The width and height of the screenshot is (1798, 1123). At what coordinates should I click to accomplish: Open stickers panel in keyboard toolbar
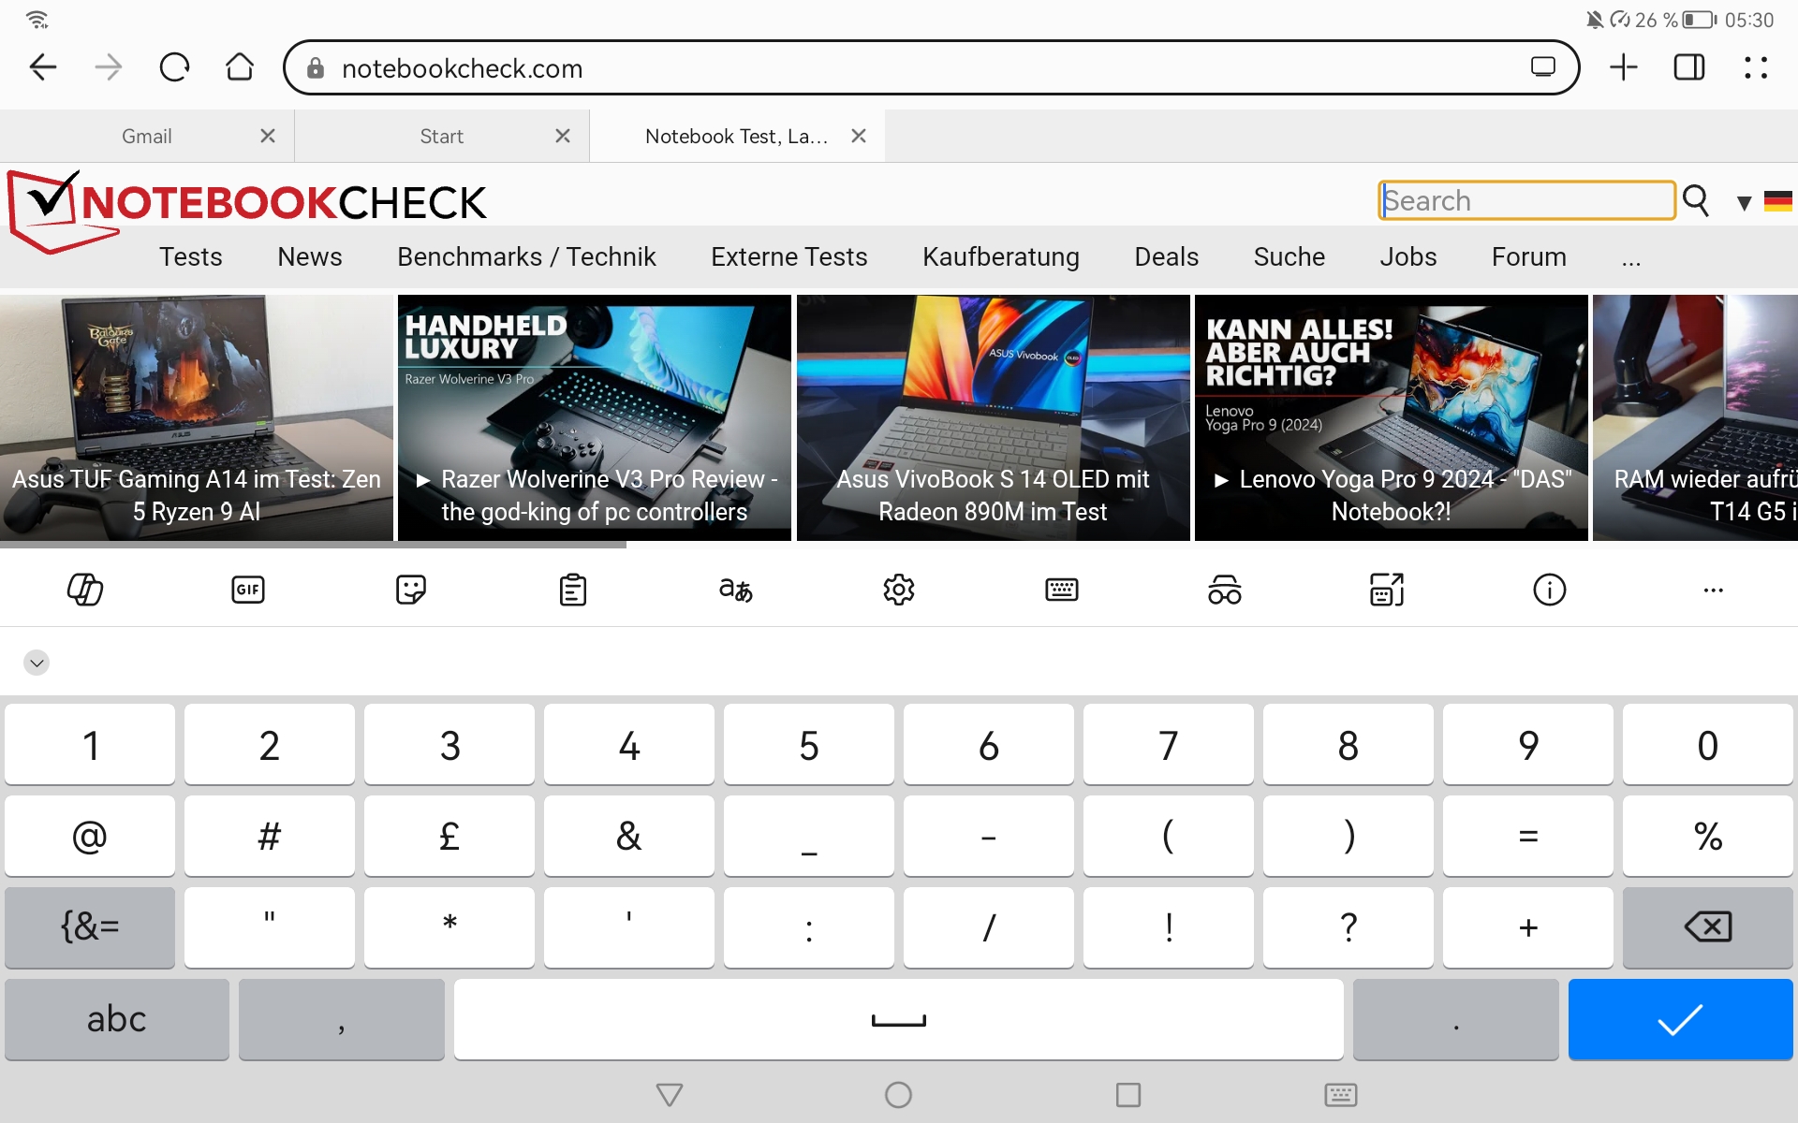pos(411,590)
